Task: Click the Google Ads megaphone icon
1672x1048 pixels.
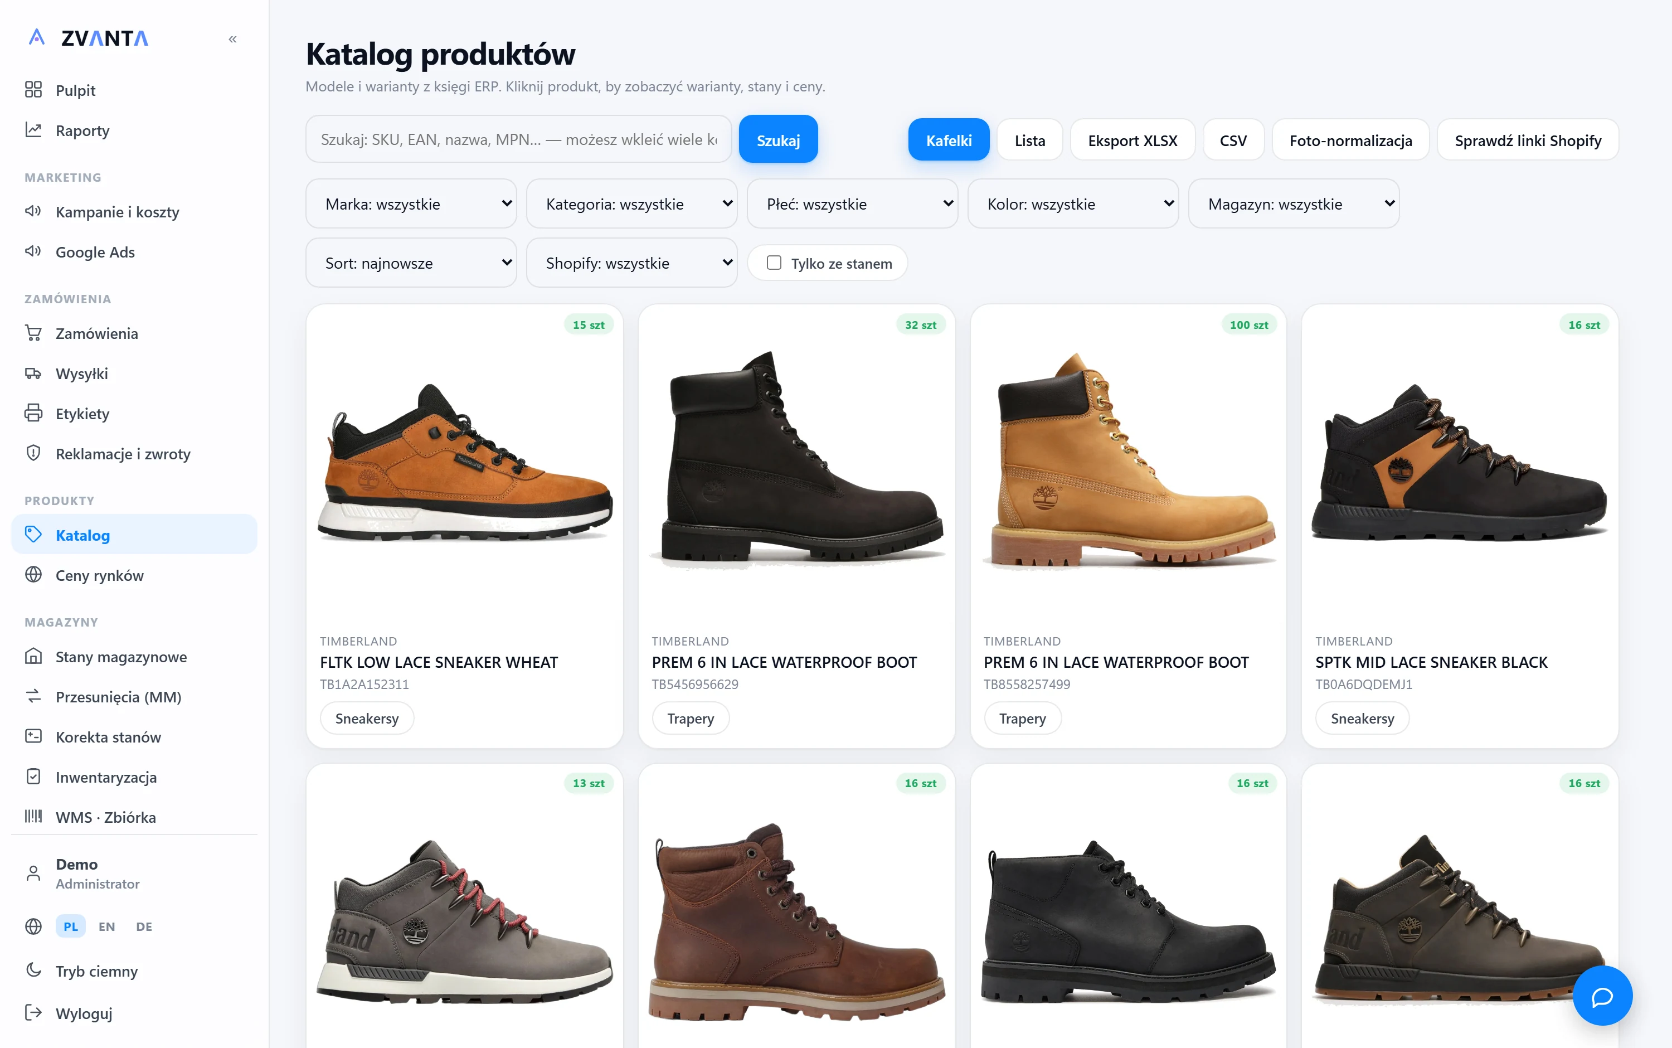Action: coord(33,251)
